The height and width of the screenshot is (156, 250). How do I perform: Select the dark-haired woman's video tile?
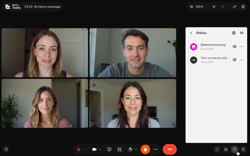[x=133, y=103]
